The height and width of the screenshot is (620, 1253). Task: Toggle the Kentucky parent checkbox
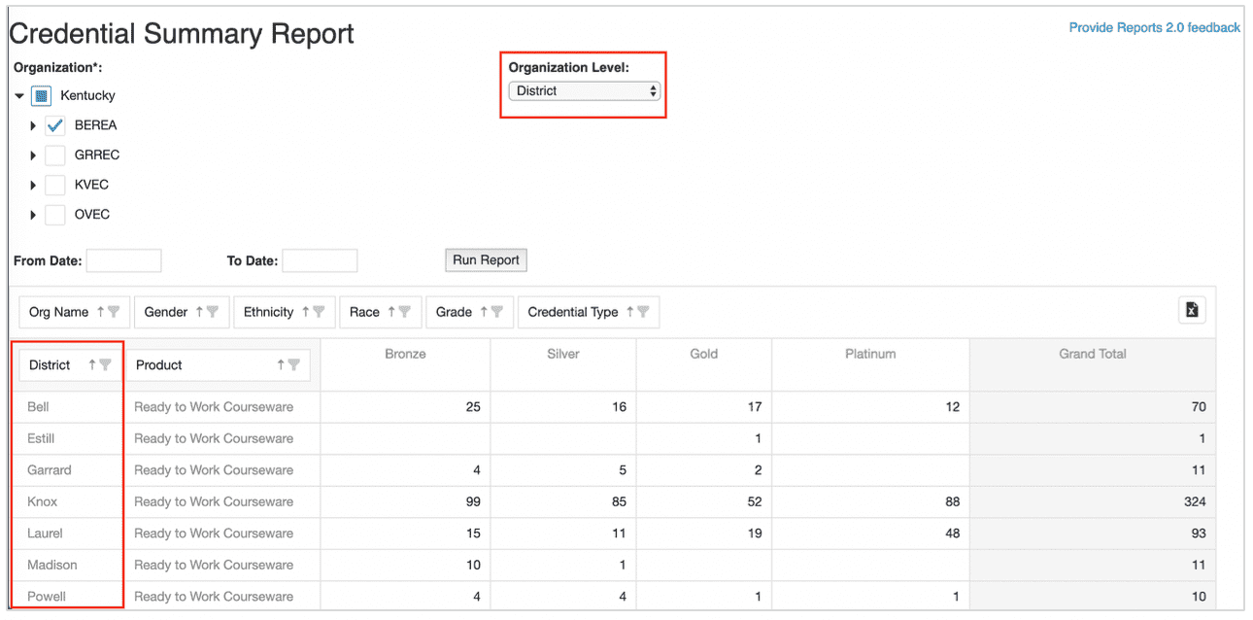(41, 96)
